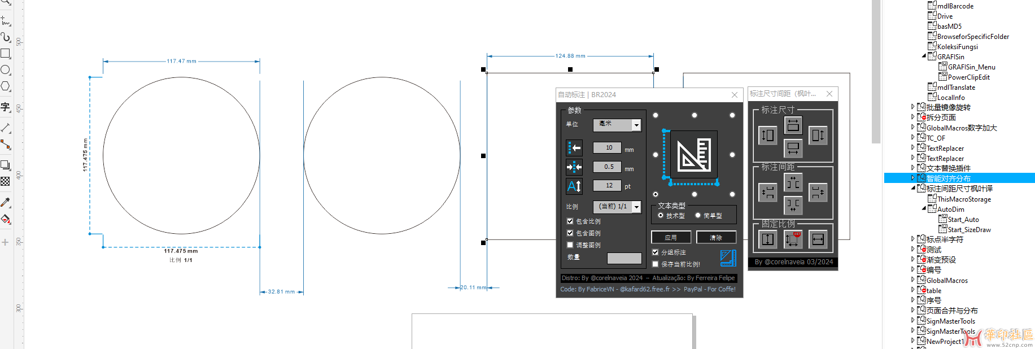Uncheck the 包含比例 checkbox
The width and height of the screenshot is (1035, 349).
point(570,221)
